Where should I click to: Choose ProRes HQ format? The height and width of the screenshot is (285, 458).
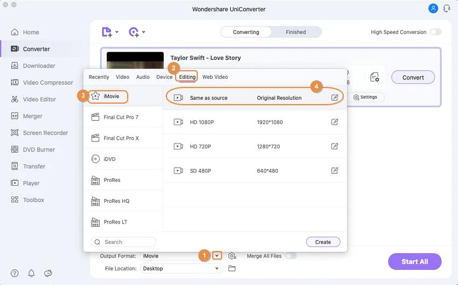[x=123, y=201]
